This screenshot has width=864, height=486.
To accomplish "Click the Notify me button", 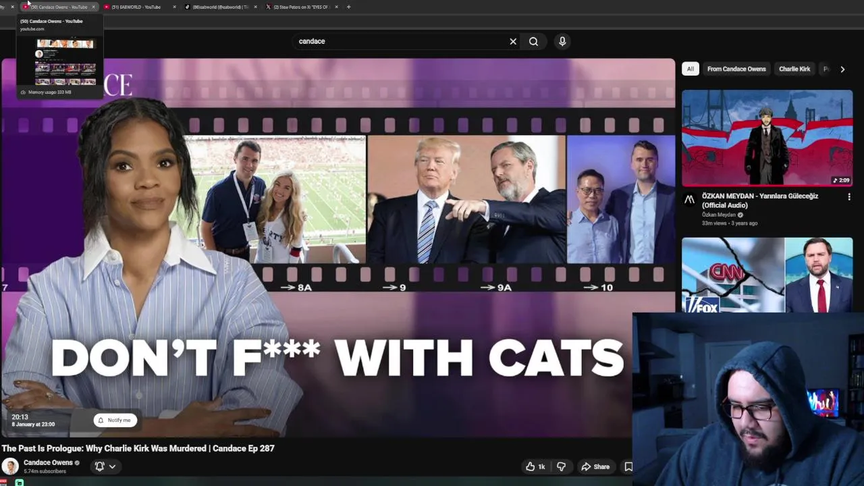I will [115, 420].
